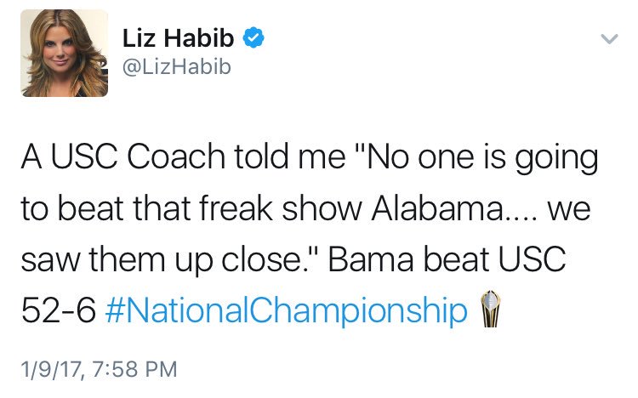
Task: Click the blue verified badge
Action: pyautogui.click(x=253, y=37)
